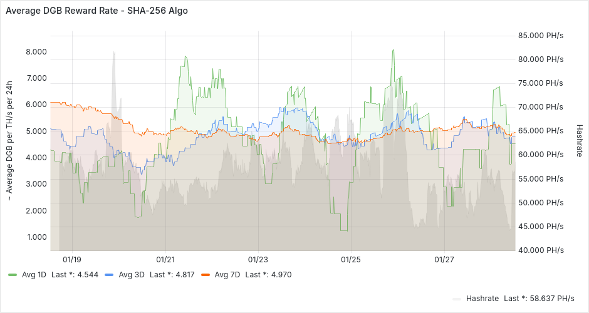Click the 8.000 label on left axis
The image size is (589, 313).
(x=36, y=51)
